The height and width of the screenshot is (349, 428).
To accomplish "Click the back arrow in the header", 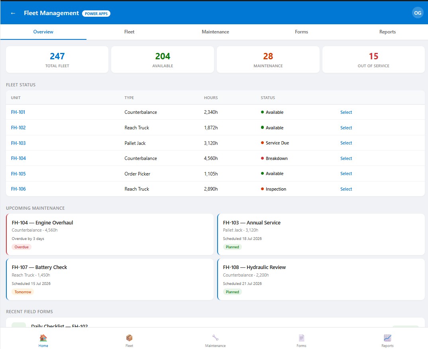I will point(13,13).
